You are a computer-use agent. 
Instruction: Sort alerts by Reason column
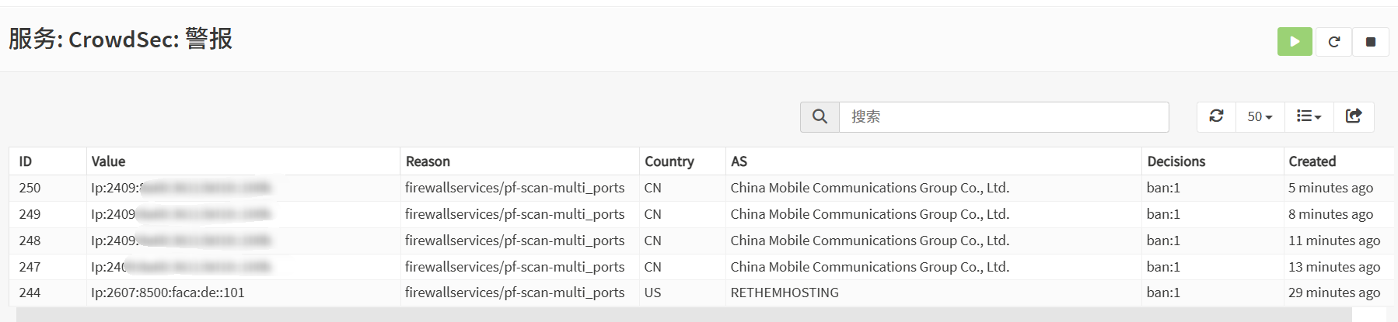[x=428, y=161]
